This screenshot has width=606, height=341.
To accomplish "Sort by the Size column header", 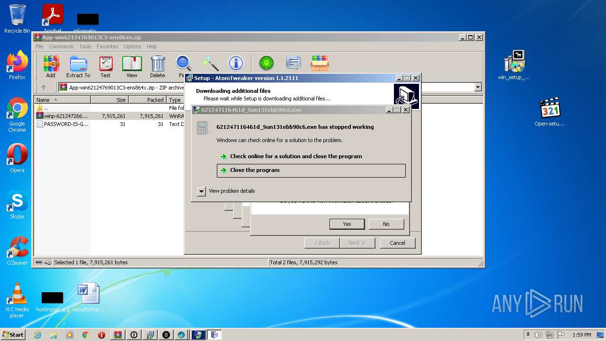I will [x=110, y=100].
